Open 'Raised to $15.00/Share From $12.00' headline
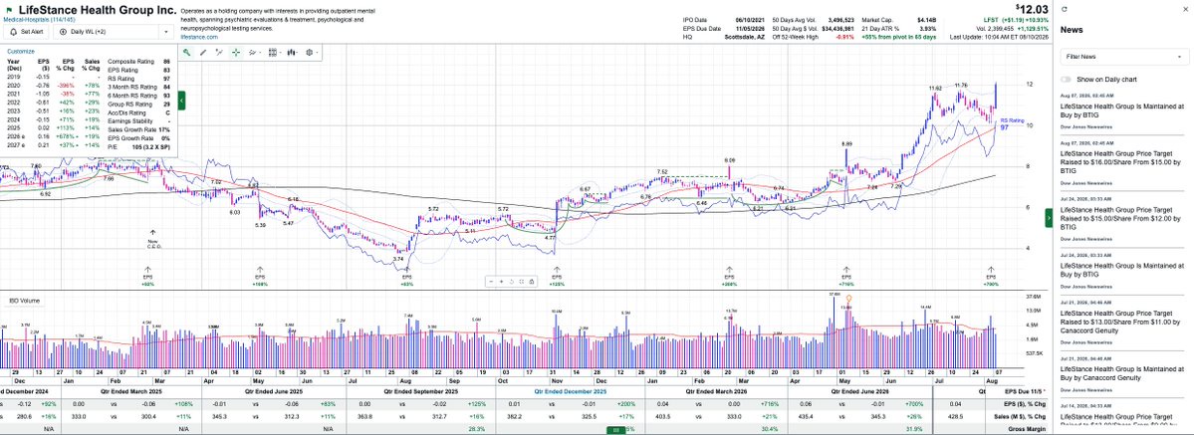 (1121, 217)
